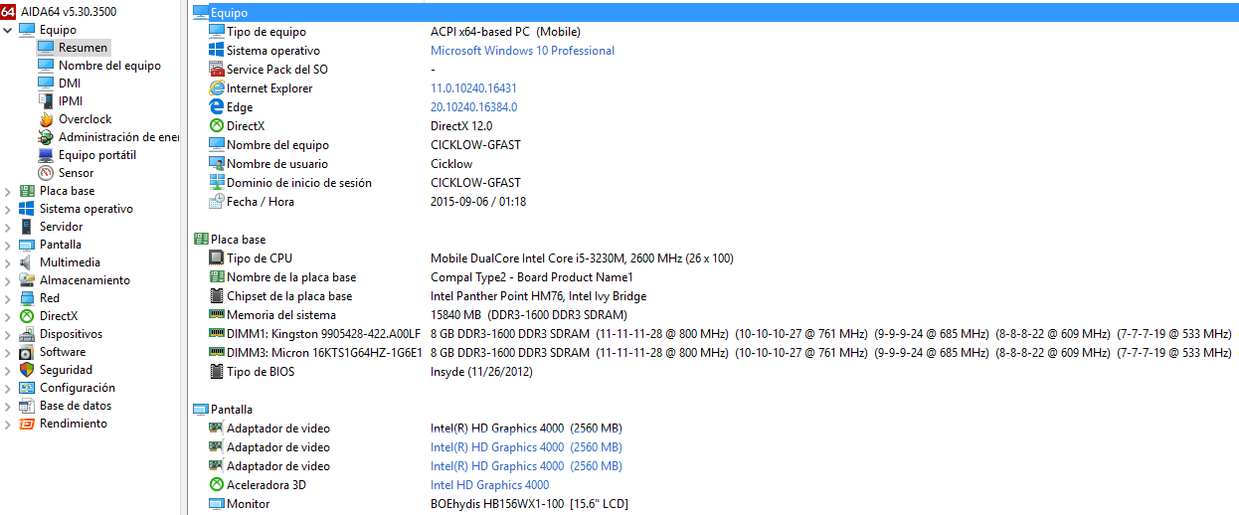
Task: Expand the Base de datos tree node
Action: [8, 406]
